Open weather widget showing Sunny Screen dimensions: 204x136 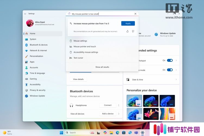click(7, 133)
